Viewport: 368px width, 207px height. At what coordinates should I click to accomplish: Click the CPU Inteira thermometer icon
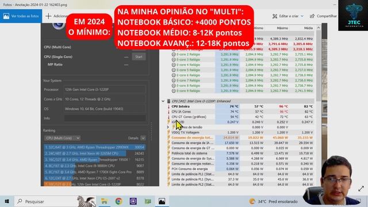pyautogui.click(x=168, y=106)
